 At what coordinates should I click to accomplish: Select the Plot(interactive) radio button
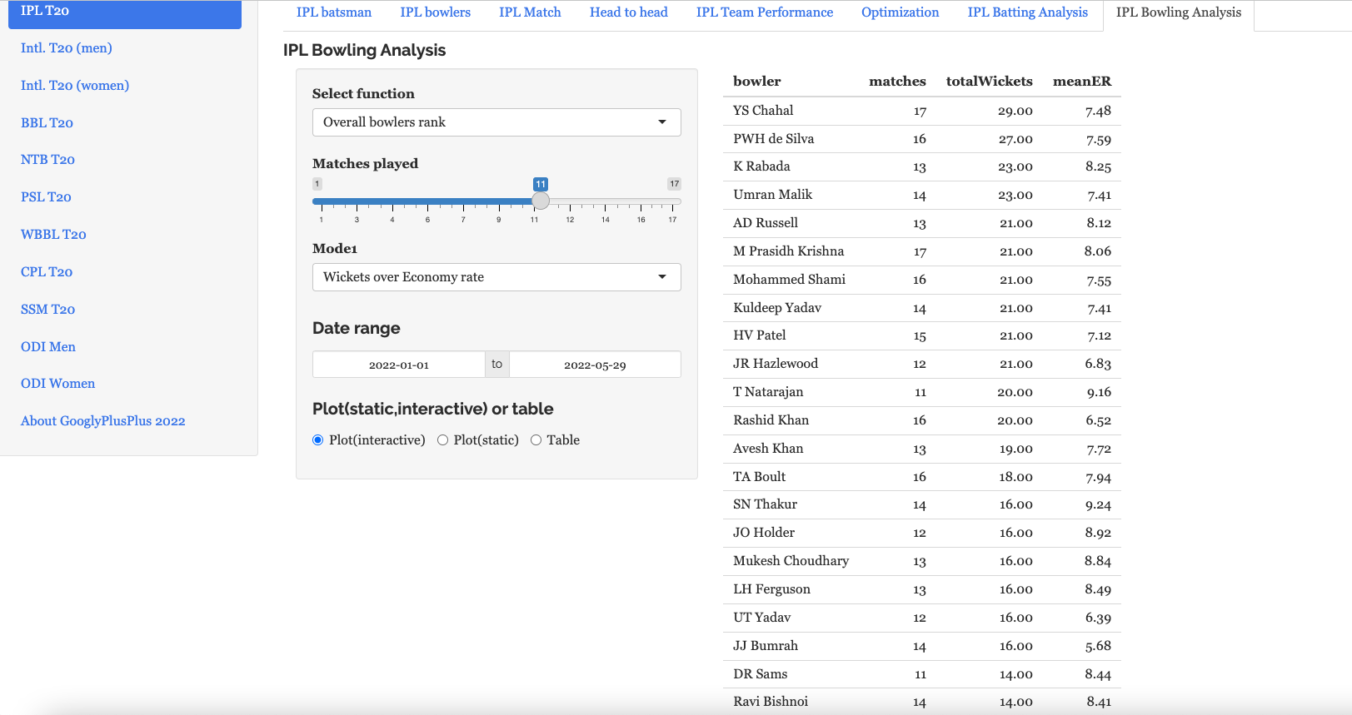click(318, 440)
